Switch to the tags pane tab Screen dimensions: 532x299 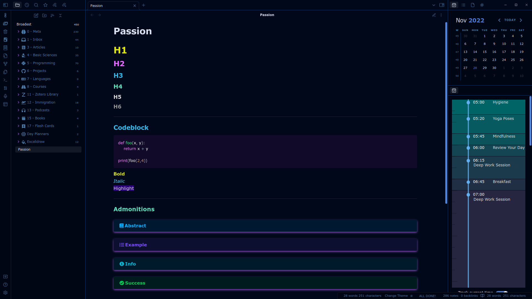point(482,5)
